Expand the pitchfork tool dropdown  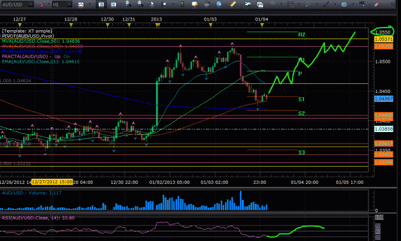[317, 4]
